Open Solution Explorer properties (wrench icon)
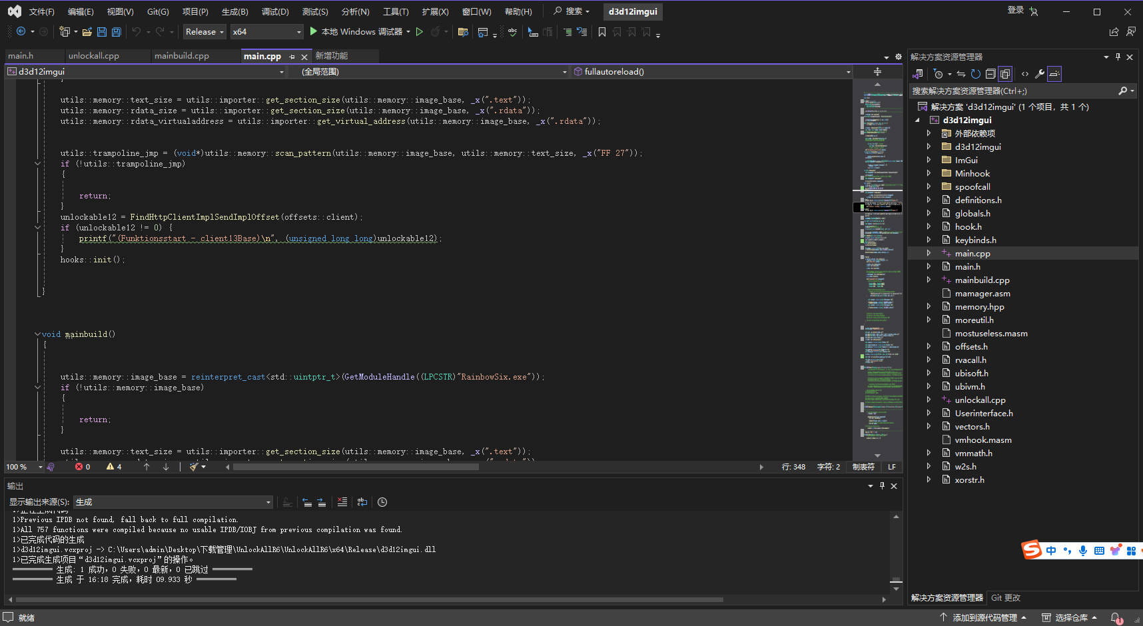Image resolution: width=1143 pixels, height=626 pixels. pos(1039,74)
